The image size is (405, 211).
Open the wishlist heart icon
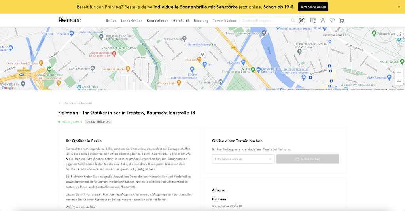click(x=332, y=21)
